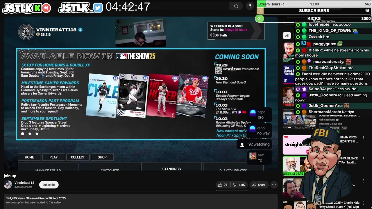The height and width of the screenshot is (209, 372).
Task: Click the 'join up' video title
Action: pyautogui.click(x=10, y=176)
